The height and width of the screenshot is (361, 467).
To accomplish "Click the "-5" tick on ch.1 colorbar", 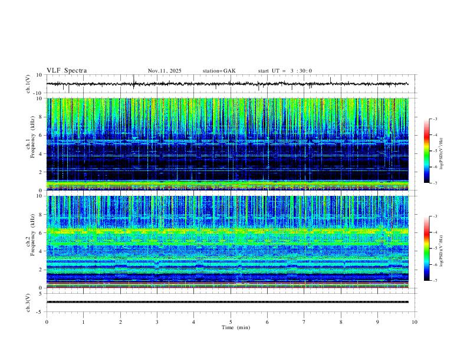I will (x=435, y=151).
